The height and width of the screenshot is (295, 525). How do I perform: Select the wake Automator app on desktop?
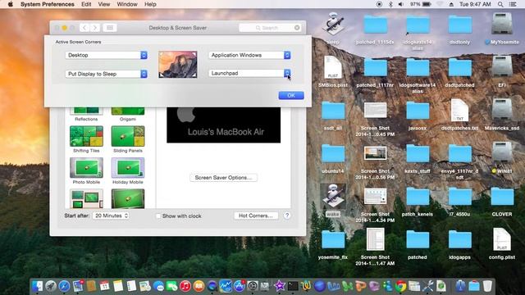pyautogui.click(x=333, y=200)
